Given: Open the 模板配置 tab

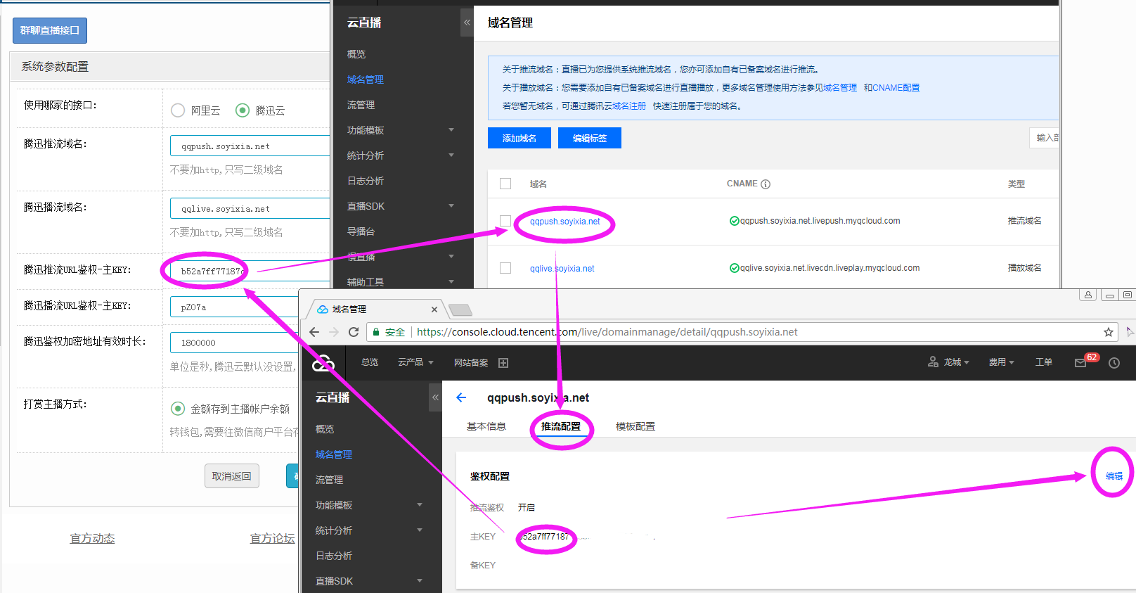Looking at the screenshot, I should pyautogui.click(x=635, y=426).
